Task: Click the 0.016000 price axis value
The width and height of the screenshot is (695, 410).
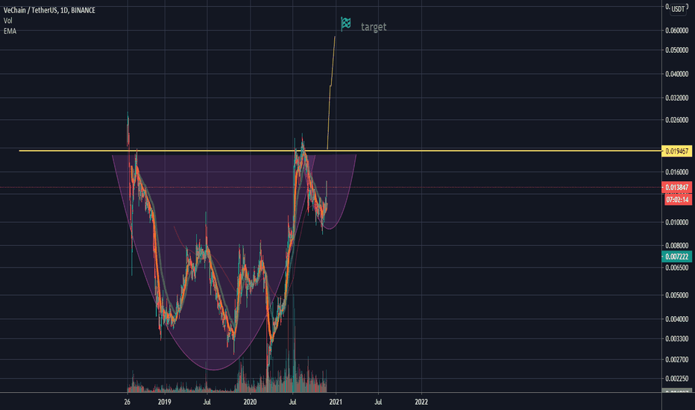Action: click(x=677, y=172)
